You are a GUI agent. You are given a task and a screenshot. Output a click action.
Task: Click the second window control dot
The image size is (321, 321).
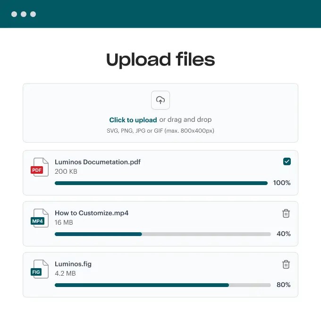pyautogui.click(x=24, y=14)
